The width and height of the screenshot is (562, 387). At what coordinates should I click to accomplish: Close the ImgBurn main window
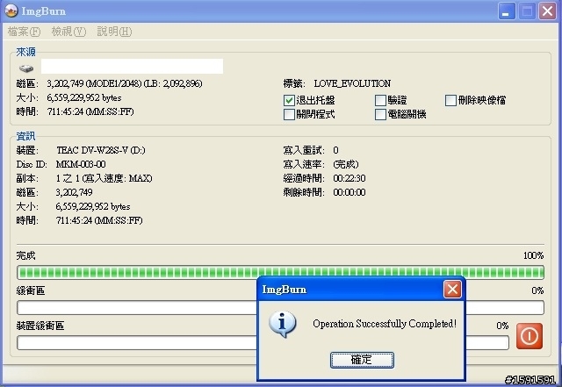click(548, 11)
